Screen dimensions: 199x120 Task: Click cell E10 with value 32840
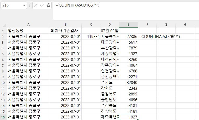click(x=128, y=82)
